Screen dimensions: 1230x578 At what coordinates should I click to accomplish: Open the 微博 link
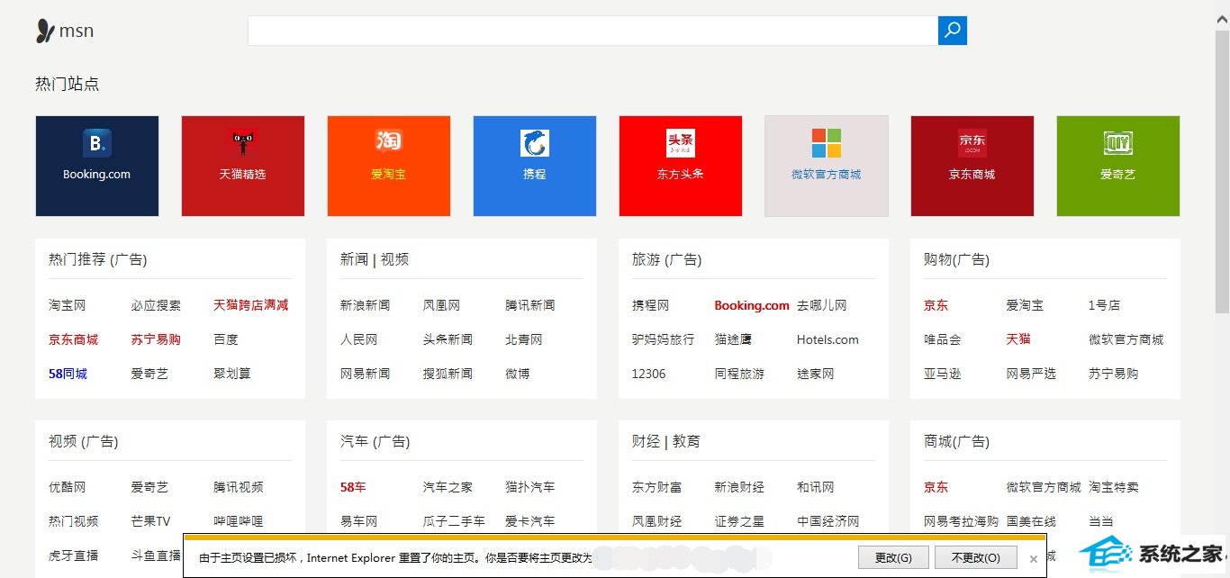(x=518, y=374)
